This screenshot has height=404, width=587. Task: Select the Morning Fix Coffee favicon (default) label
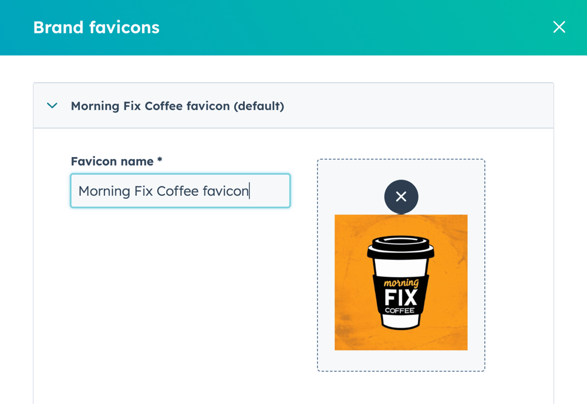click(x=177, y=106)
